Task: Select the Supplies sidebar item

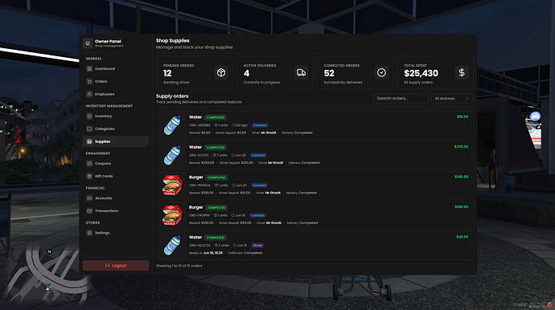Action: pyautogui.click(x=116, y=141)
